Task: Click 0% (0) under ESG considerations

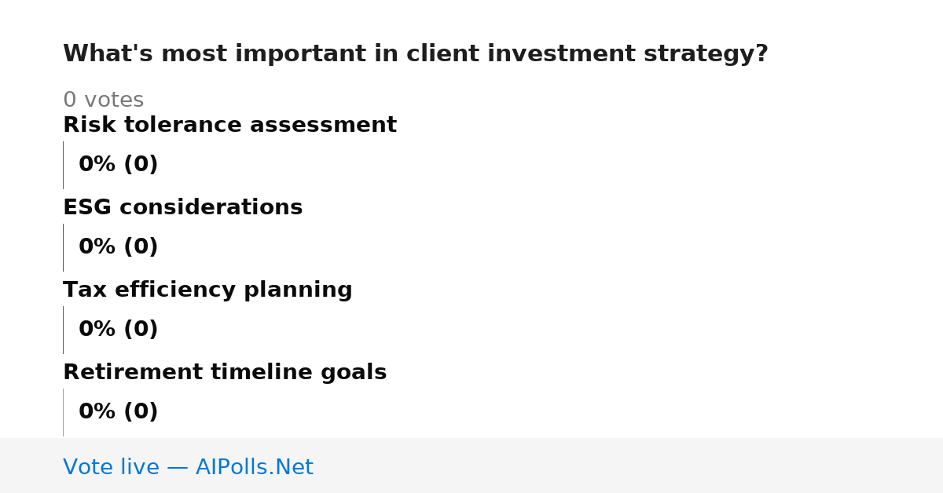Action: click(x=118, y=247)
